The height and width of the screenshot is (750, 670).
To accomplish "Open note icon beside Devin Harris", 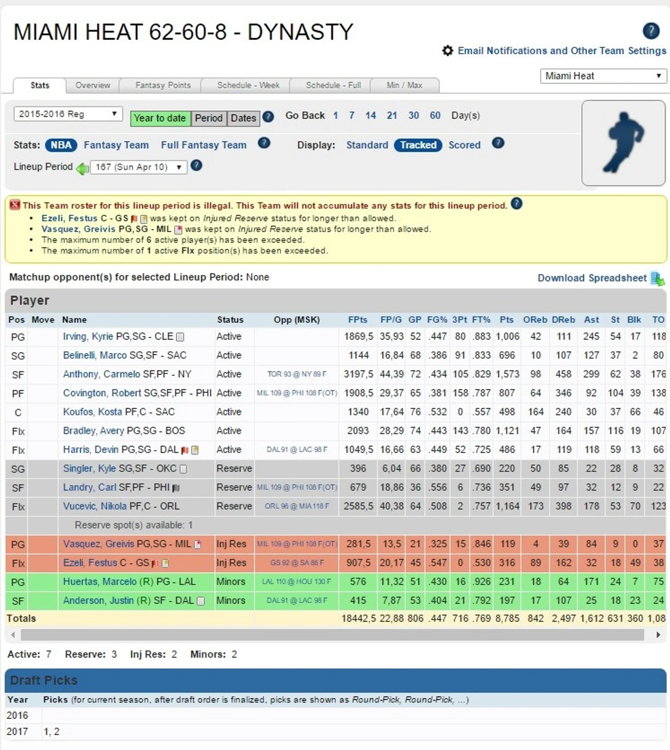I will point(195,450).
